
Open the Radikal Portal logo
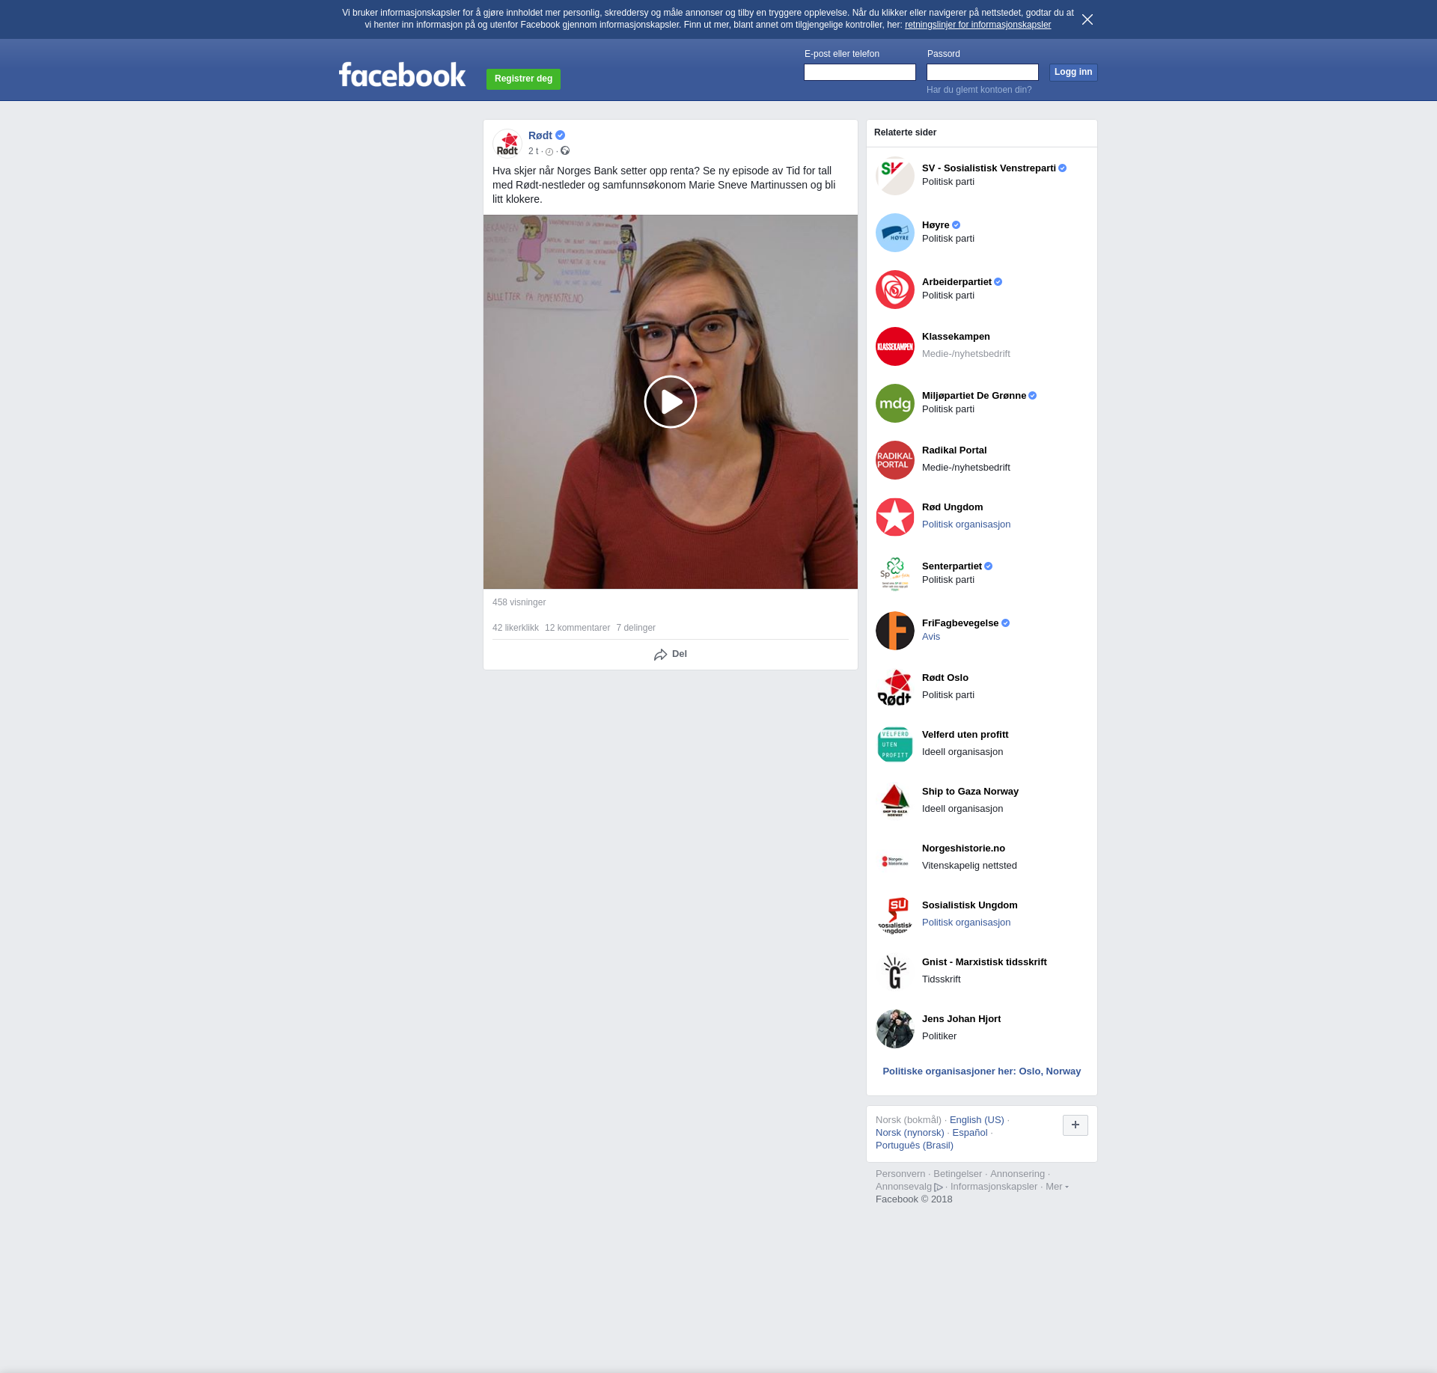895,460
